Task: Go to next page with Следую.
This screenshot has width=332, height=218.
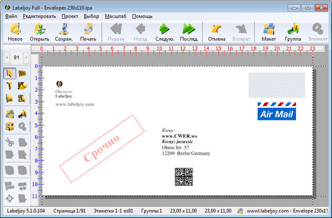Action: coord(164,32)
